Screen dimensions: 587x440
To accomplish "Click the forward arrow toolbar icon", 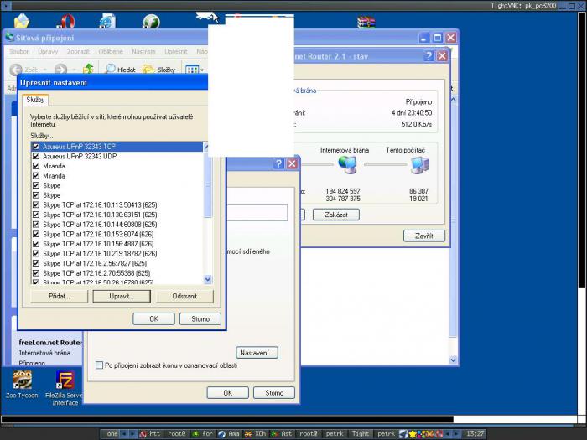I will pos(60,70).
